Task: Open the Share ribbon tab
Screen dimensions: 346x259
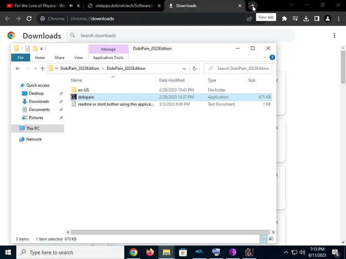Action: point(59,58)
